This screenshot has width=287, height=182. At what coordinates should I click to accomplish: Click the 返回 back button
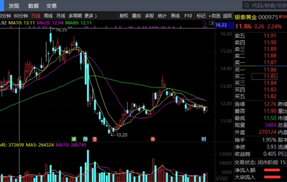227,16
